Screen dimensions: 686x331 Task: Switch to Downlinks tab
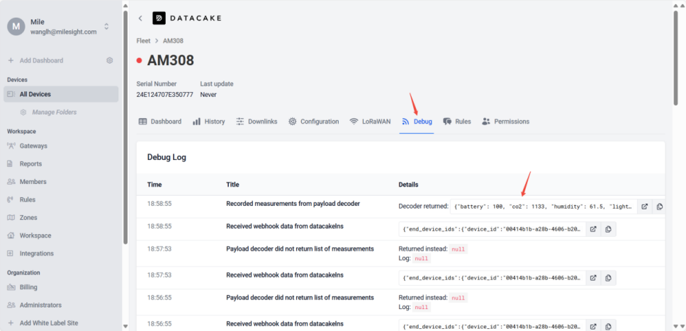click(257, 122)
